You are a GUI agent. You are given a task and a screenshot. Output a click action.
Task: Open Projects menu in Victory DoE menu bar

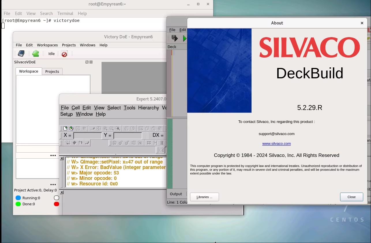click(69, 45)
